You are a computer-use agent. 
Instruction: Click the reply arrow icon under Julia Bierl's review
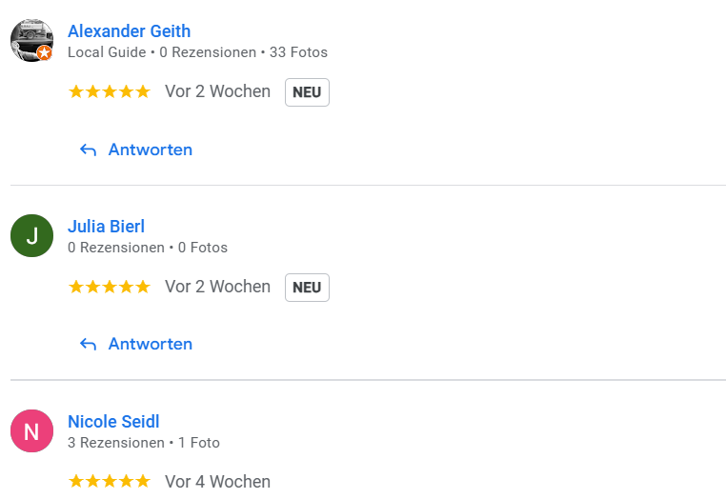coord(89,344)
